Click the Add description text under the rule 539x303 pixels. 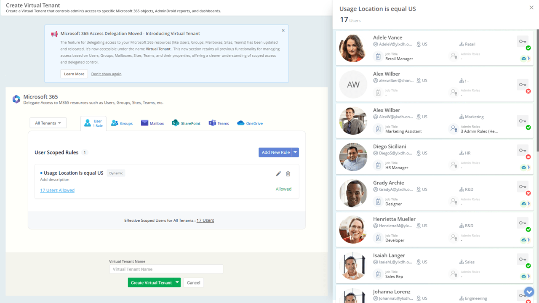[55, 180]
